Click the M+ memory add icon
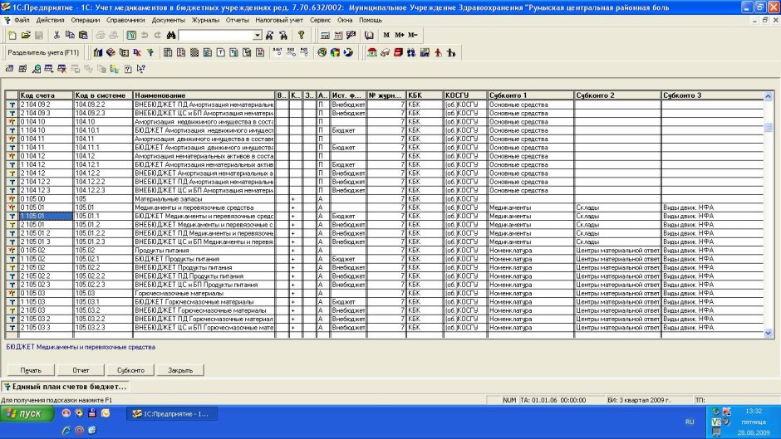 [400, 36]
